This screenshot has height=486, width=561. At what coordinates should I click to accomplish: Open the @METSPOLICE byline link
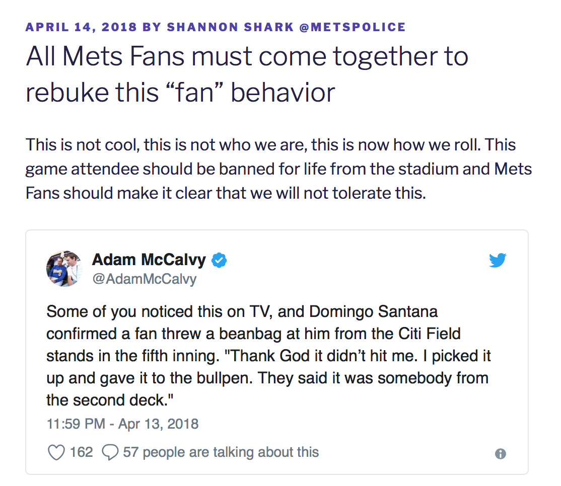[353, 27]
